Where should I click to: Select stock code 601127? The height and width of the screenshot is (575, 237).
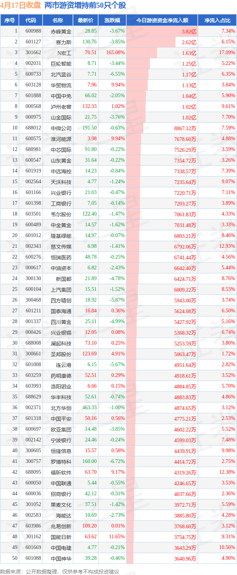point(33,42)
